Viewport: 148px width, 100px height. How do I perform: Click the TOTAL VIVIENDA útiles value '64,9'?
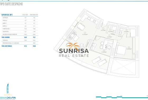[x=25, y=37]
